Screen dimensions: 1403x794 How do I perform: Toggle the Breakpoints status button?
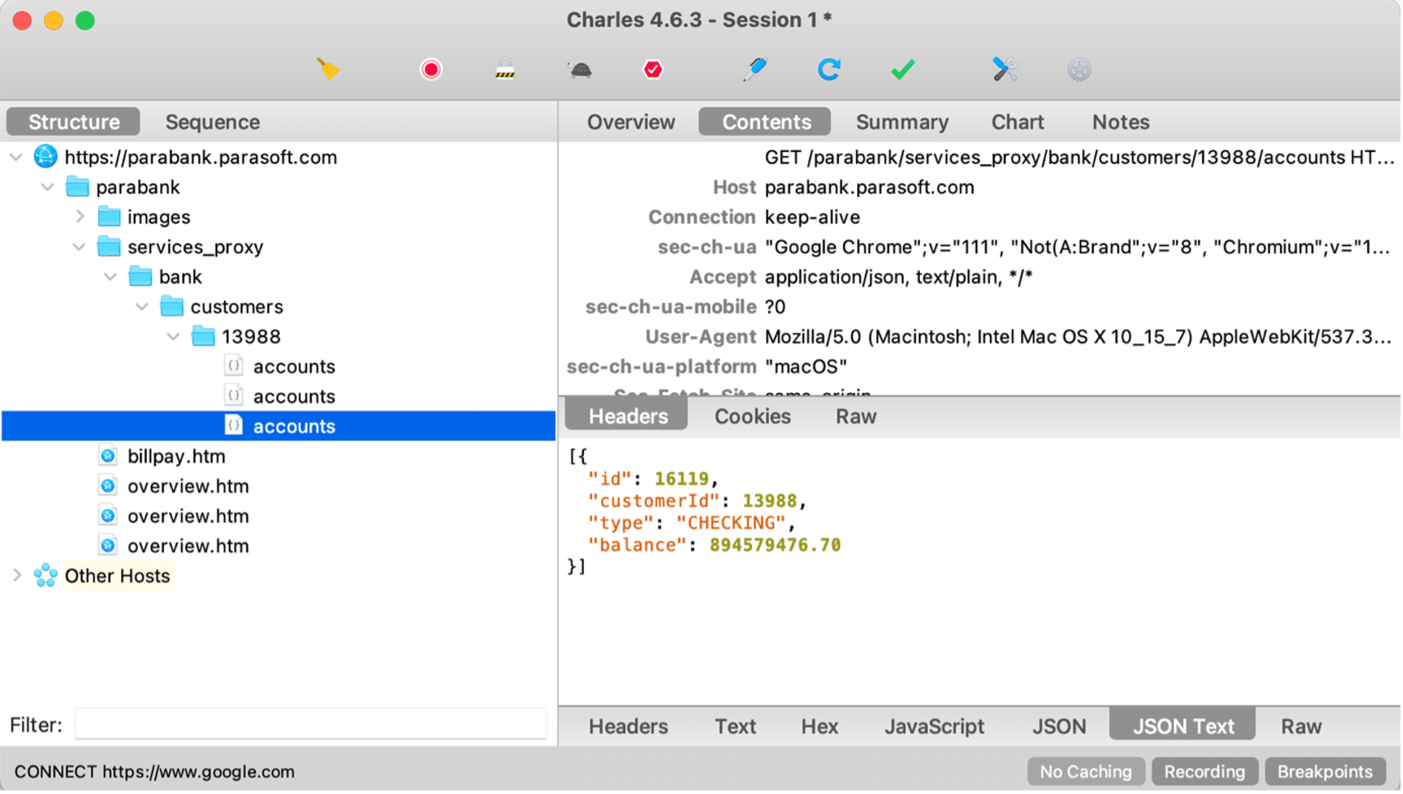(1324, 772)
